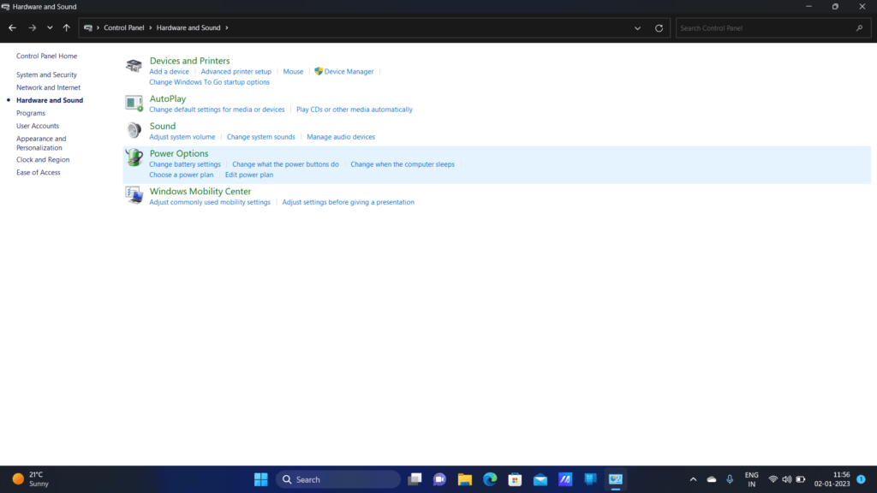877x493 pixels.
Task: Open the Chat app in the taskbar
Action: point(439,479)
